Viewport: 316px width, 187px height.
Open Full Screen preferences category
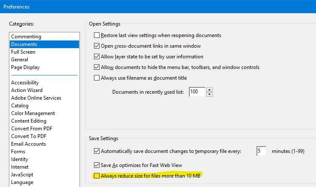[23, 52]
